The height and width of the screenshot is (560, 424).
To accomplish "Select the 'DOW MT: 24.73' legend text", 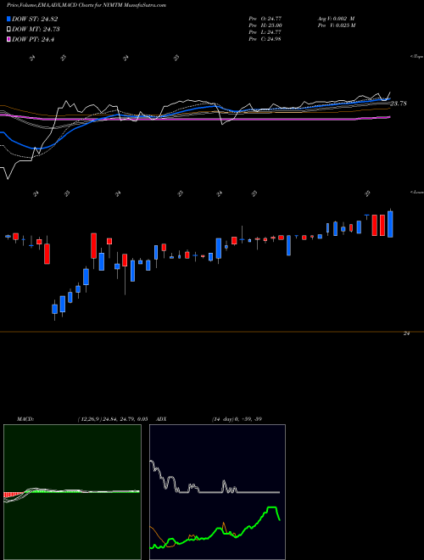I will pos(36,30).
